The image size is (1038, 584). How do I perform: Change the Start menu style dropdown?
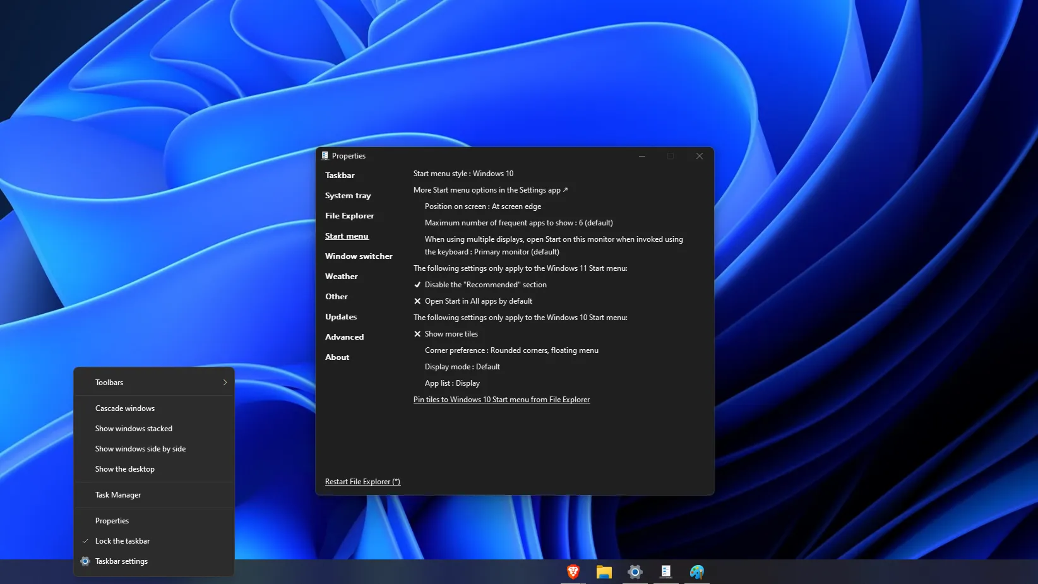tap(463, 174)
